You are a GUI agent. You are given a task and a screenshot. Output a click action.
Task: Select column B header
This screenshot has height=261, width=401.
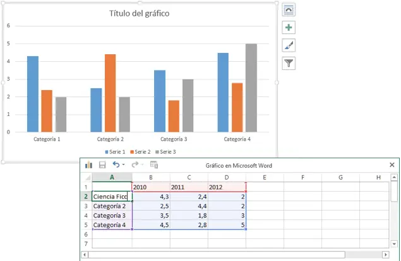[x=151, y=178]
